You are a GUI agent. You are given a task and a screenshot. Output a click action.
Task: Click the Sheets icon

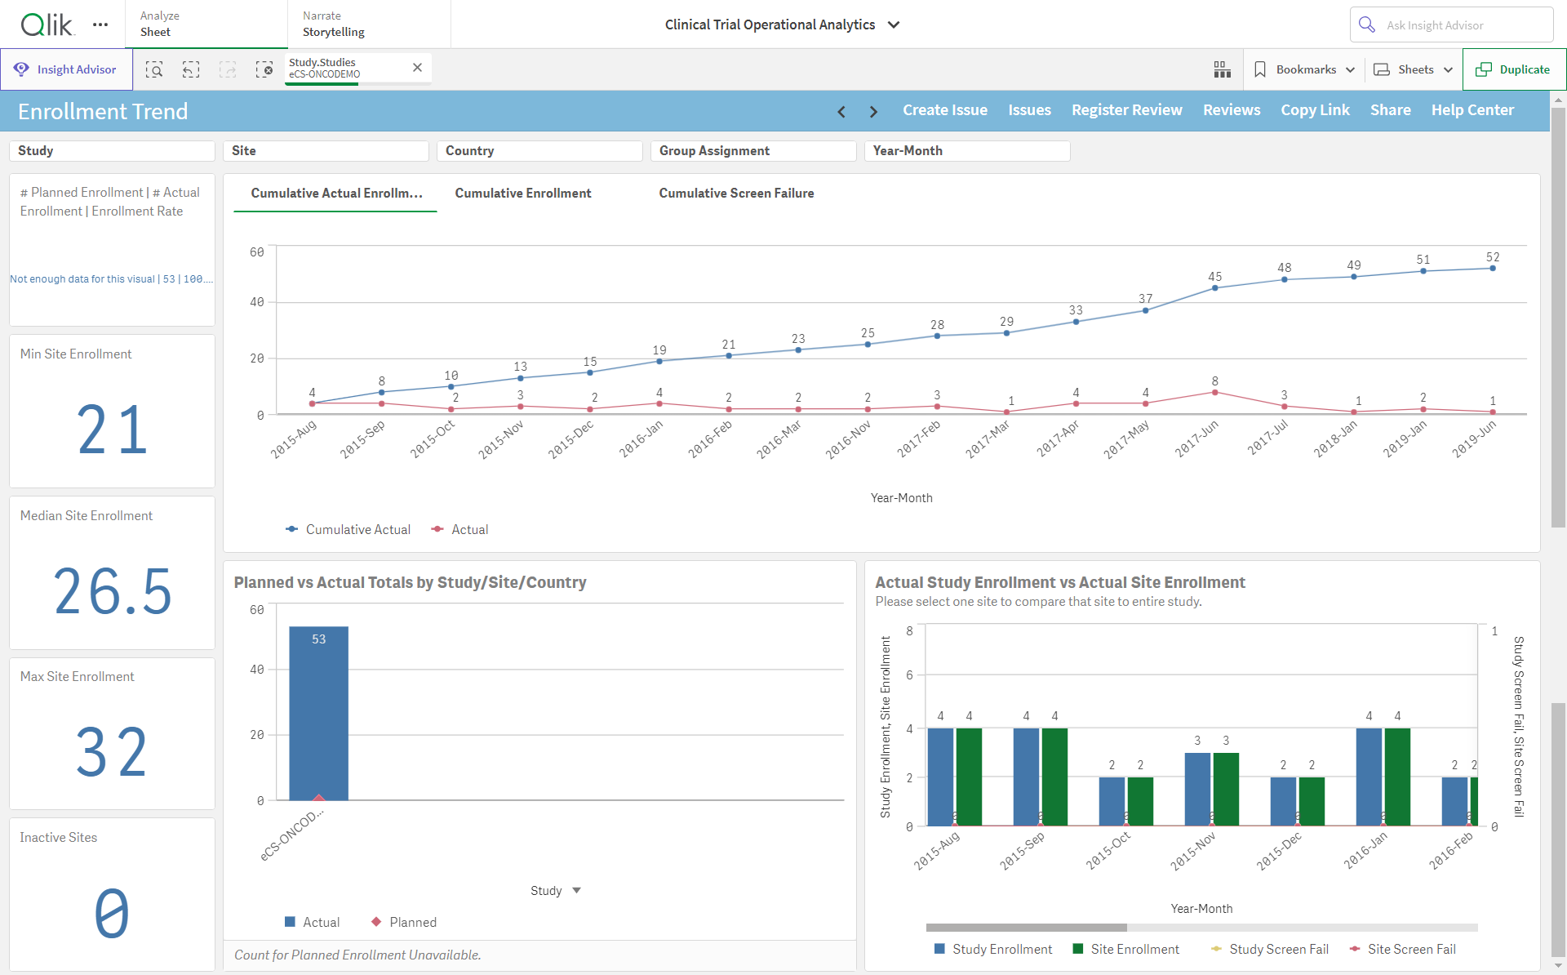coord(1382,69)
